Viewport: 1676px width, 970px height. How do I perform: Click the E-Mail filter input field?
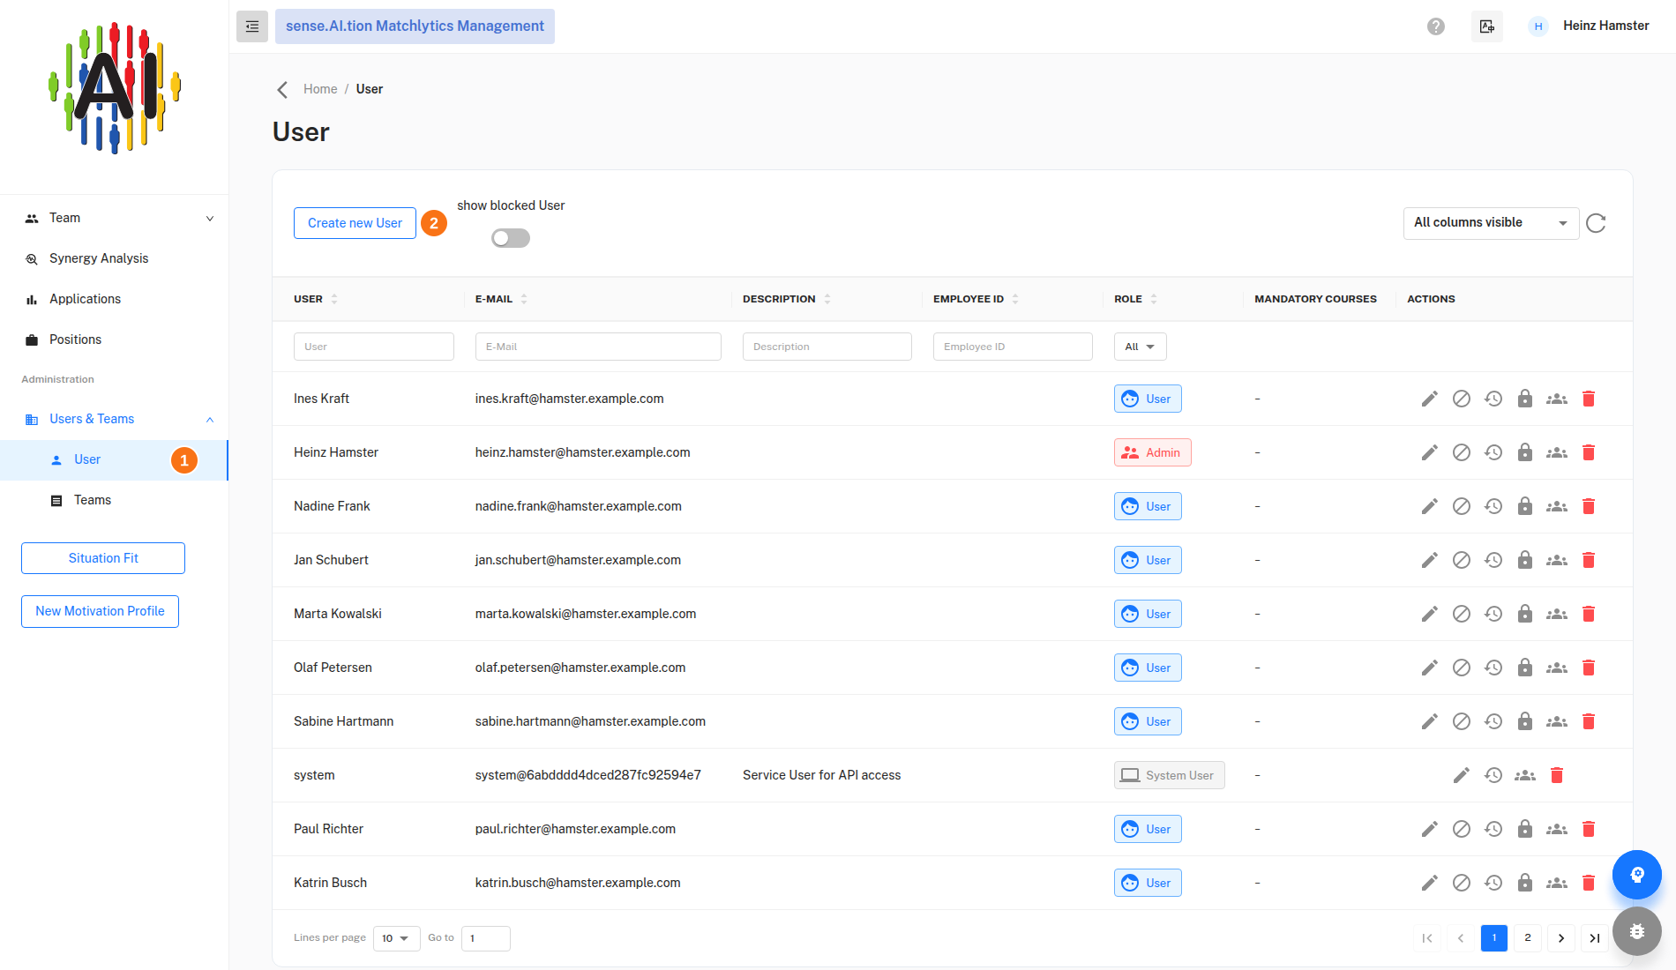click(598, 347)
